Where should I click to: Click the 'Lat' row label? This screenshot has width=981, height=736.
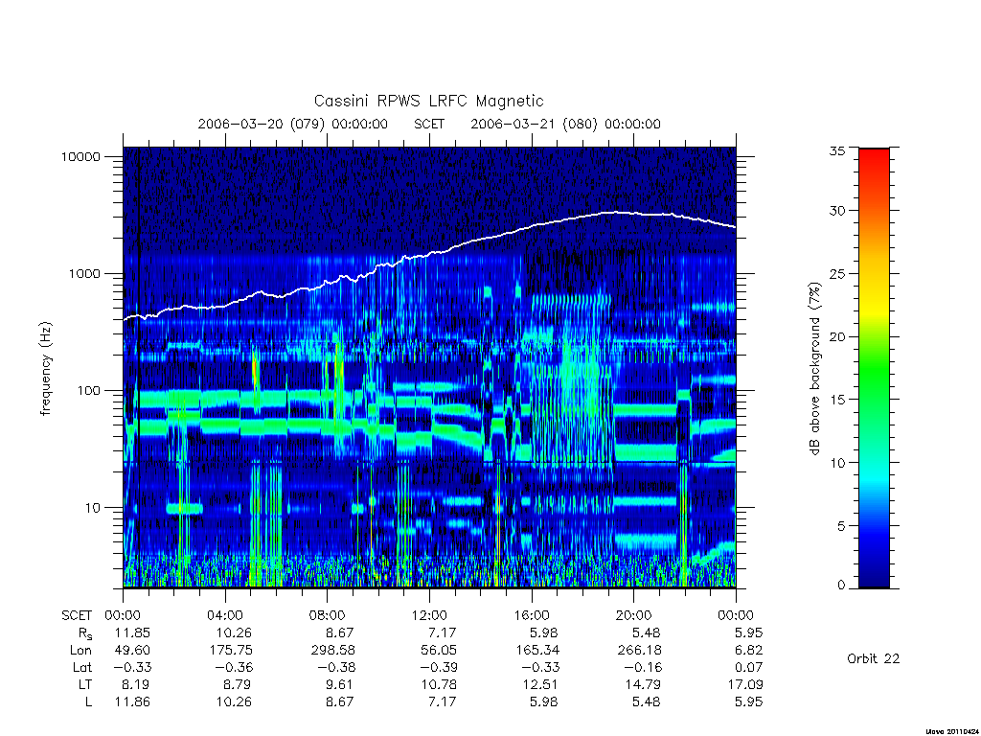[x=82, y=668]
